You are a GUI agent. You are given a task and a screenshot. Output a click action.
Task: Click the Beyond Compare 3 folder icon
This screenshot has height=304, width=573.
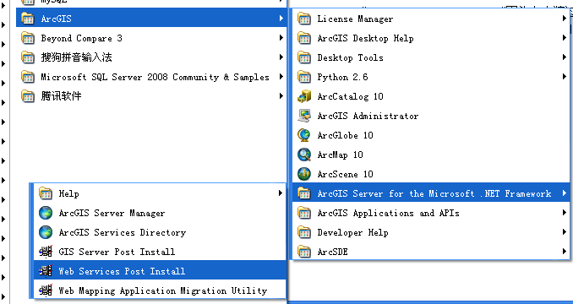28,38
